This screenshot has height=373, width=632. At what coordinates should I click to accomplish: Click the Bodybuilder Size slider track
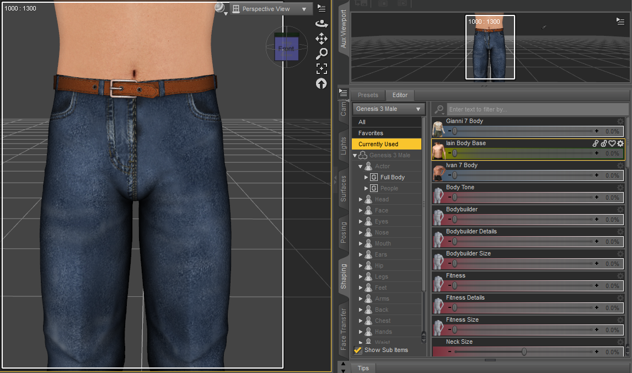pos(524,263)
